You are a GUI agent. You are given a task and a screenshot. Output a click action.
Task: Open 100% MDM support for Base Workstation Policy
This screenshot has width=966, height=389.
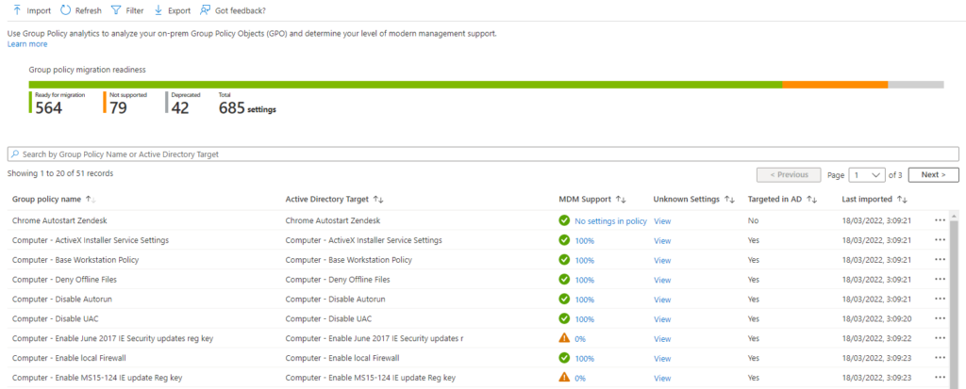[585, 260]
